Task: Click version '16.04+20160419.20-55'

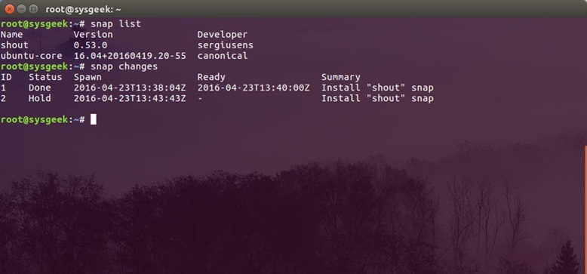Action: (130, 56)
